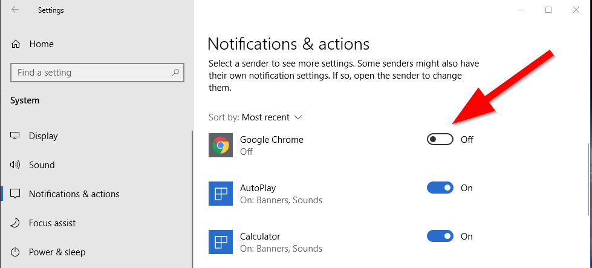This screenshot has height=268, width=592.
Task: Click the Focus assist moon icon
Action: (x=15, y=223)
